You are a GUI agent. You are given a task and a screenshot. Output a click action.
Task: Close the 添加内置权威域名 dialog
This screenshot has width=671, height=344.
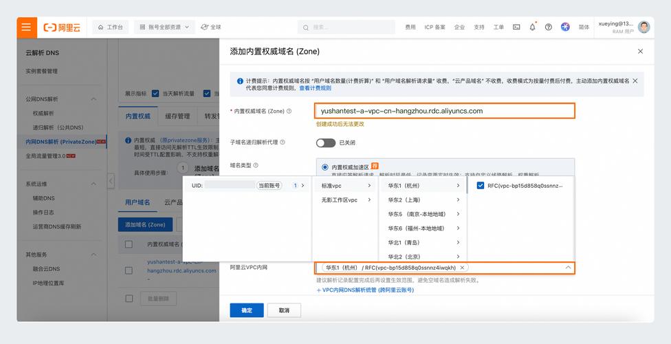coord(640,52)
